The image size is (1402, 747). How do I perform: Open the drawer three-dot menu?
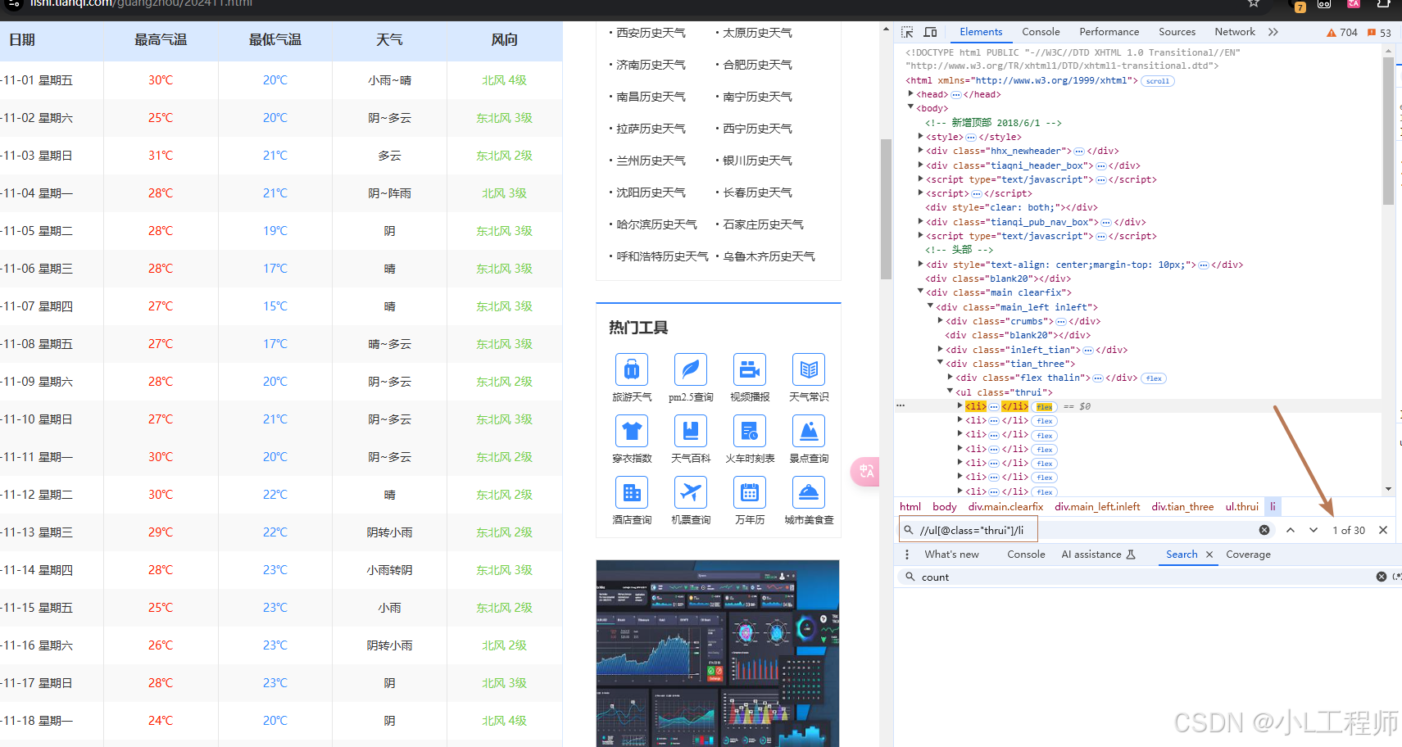pyautogui.click(x=907, y=555)
